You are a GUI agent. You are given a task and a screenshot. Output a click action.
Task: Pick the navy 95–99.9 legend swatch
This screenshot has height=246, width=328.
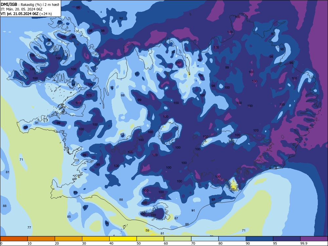287,239
